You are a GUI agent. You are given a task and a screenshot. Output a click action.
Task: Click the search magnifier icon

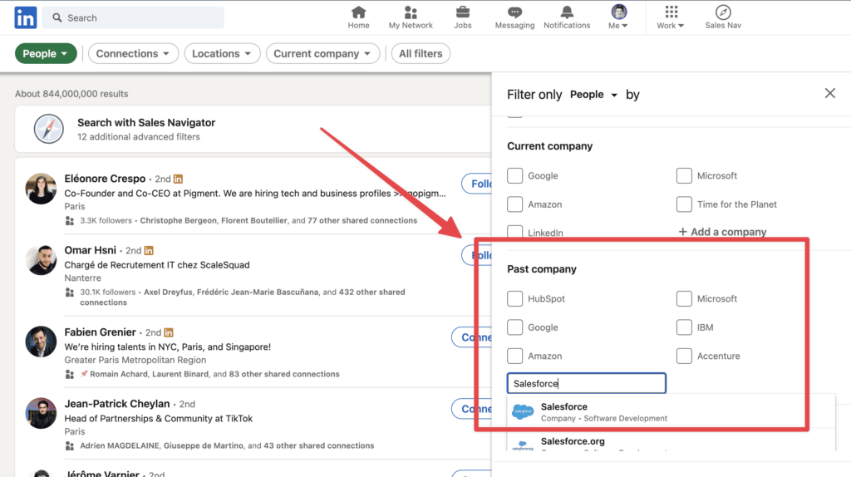(57, 18)
